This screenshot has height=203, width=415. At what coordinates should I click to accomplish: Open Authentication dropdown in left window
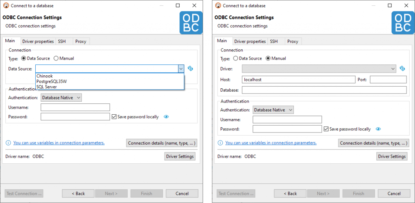(x=61, y=98)
